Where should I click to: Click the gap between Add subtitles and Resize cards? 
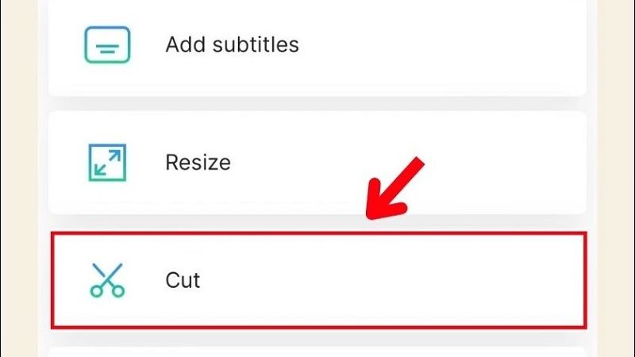(x=317, y=103)
